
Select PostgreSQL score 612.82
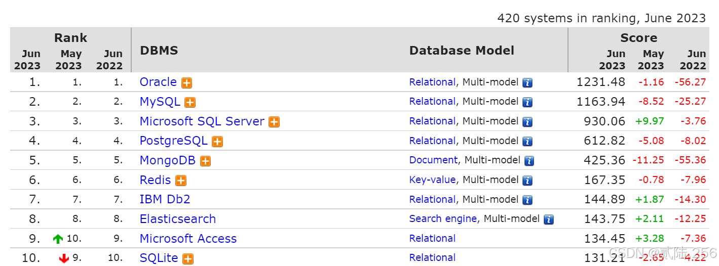604,141
